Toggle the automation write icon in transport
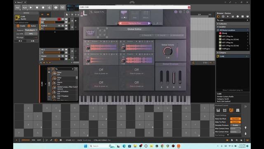This screenshot has height=149, width=264. (49, 7)
